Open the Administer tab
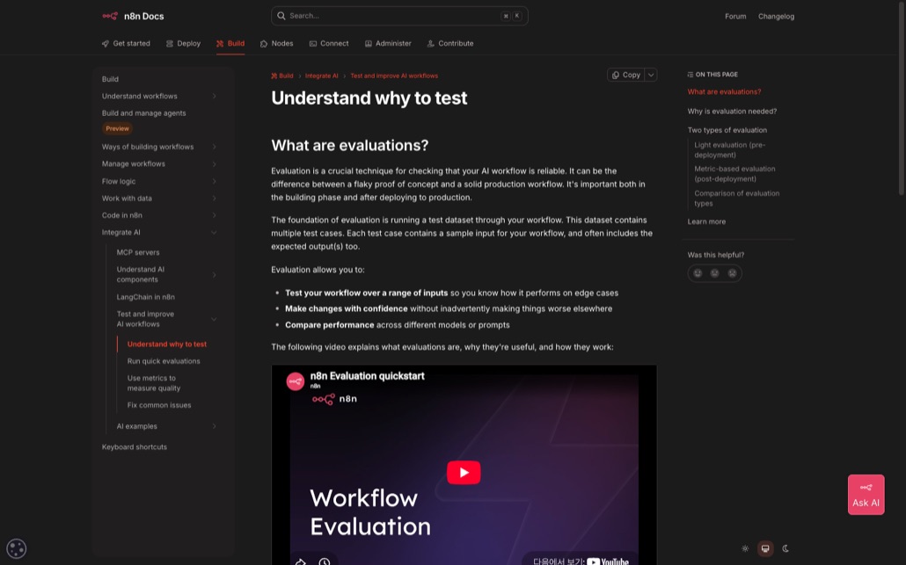 [388, 44]
